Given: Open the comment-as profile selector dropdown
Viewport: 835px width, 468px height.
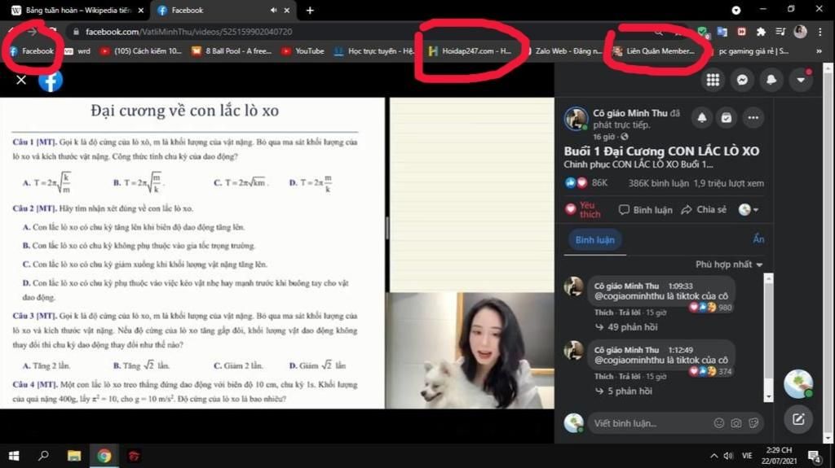Looking at the screenshot, I should coord(749,209).
